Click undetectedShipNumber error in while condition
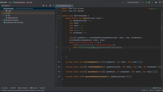The image size is (163, 92). click(x=85, y=43)
